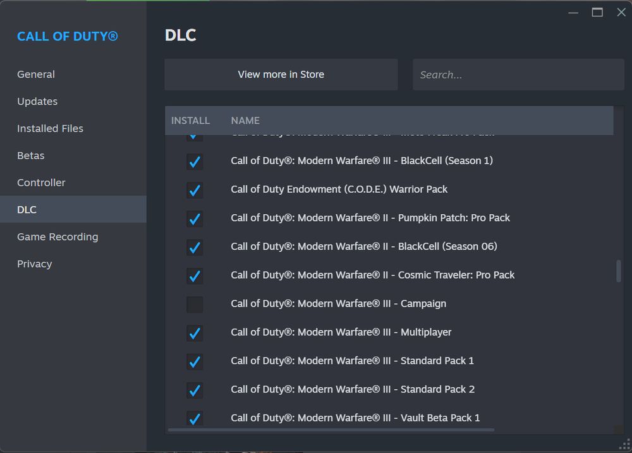The image size is (632, 453).
Task: Uncheck Cosmic Traveler: Pro Pack checkbox
Action: [x=195, y=275]
